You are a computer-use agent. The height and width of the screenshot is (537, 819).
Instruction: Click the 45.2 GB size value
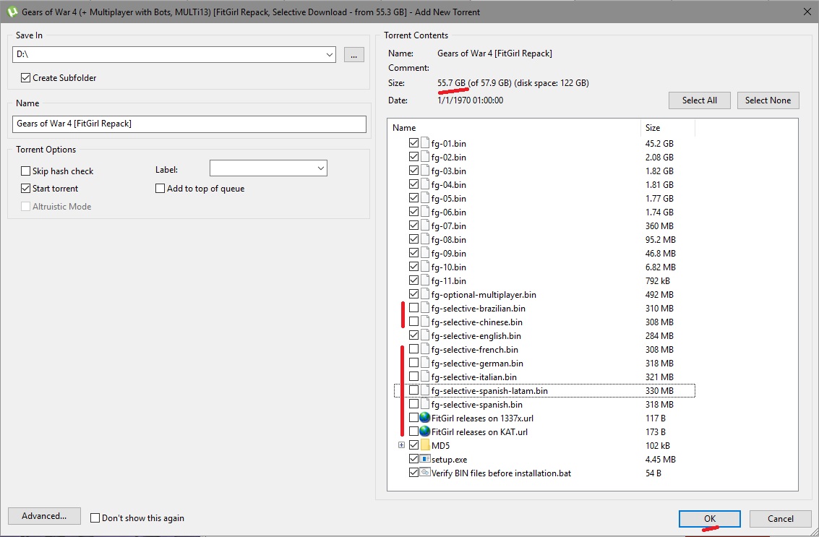(x=659, y=143)
